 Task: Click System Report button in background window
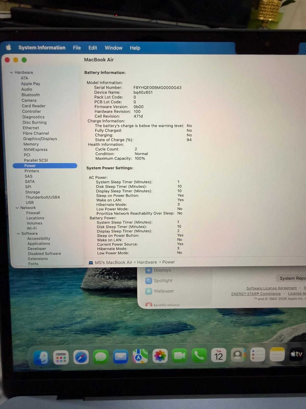coord(291,278)
